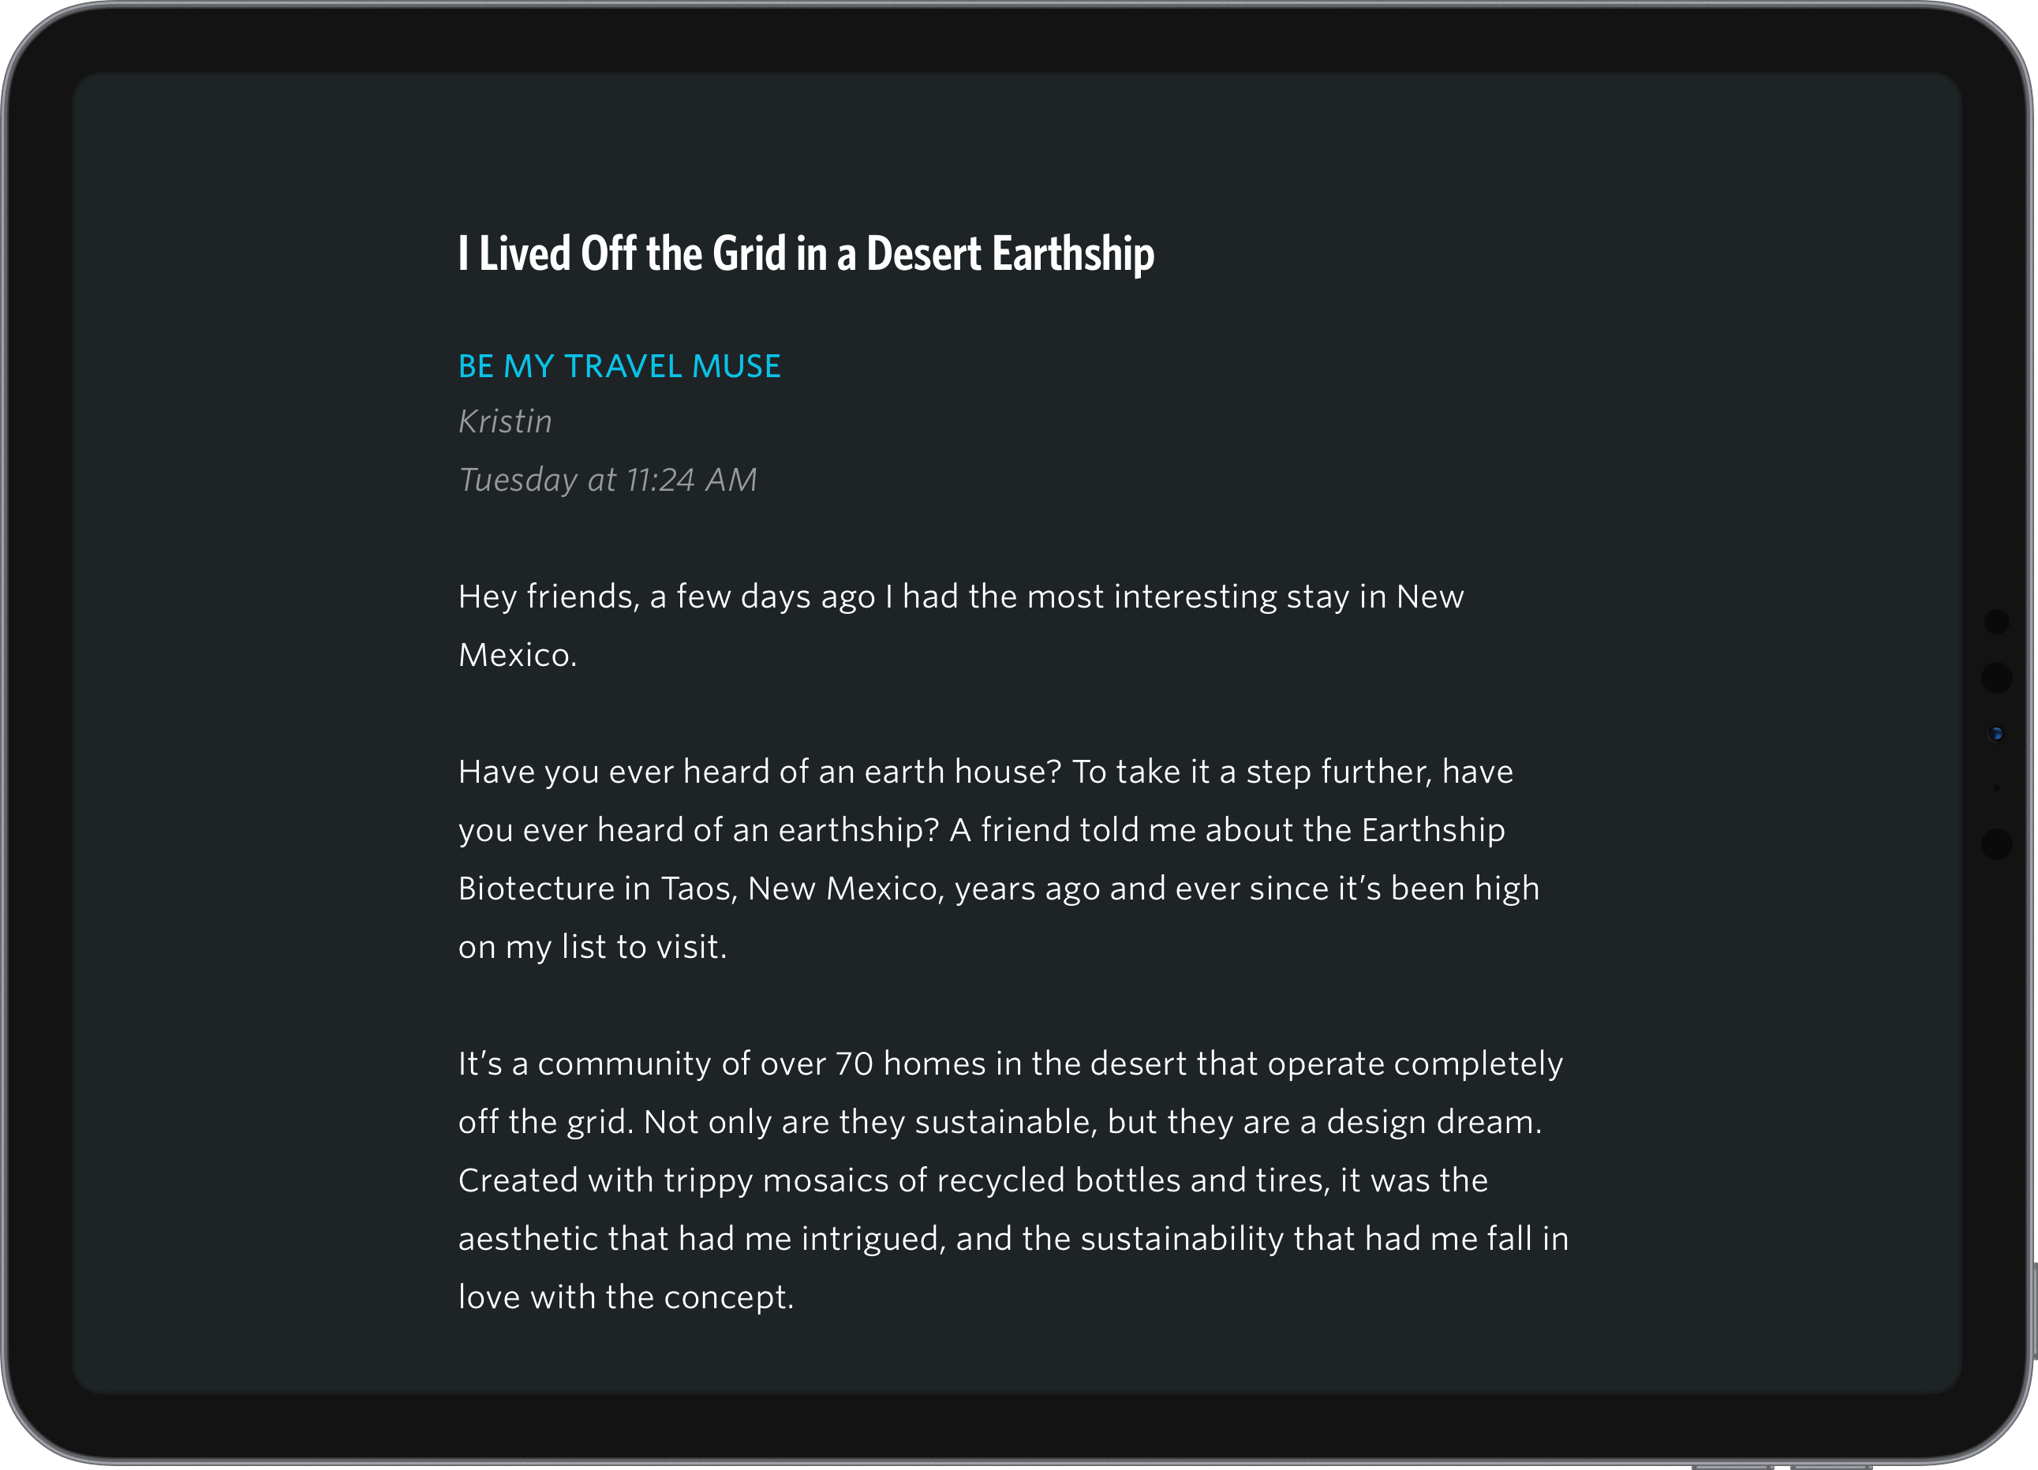Tap the blue front camera lens
The image size is (2038, 1470).
(1995, 734)
